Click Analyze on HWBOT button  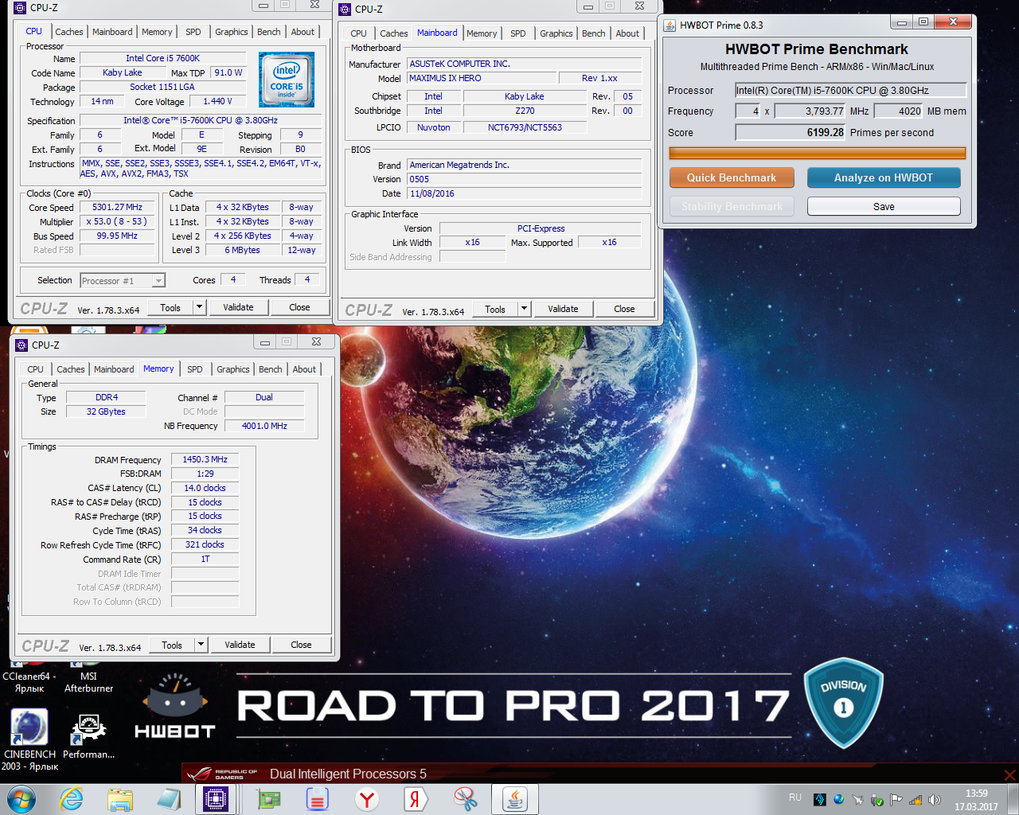(884, 177)
